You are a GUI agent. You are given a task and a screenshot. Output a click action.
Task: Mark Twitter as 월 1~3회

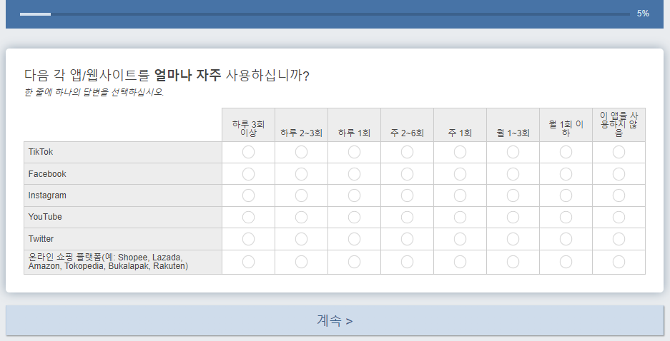pos(513,239)
